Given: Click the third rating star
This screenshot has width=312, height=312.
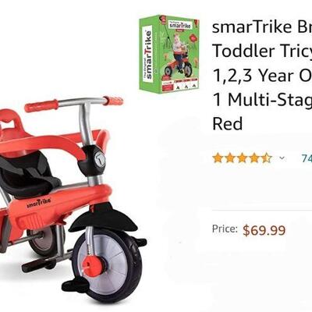Looking at the screenshot, I should 242,158.
